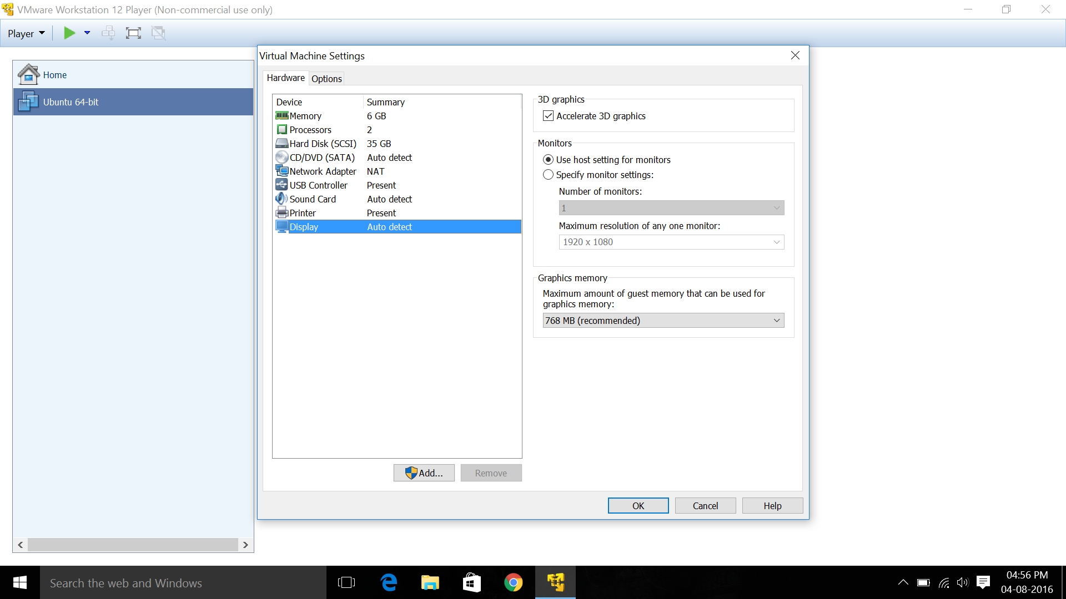Screen dimensions: 1066x599
Task: Click the Unity mode toolbar icon
Action: tap(159, 33)
